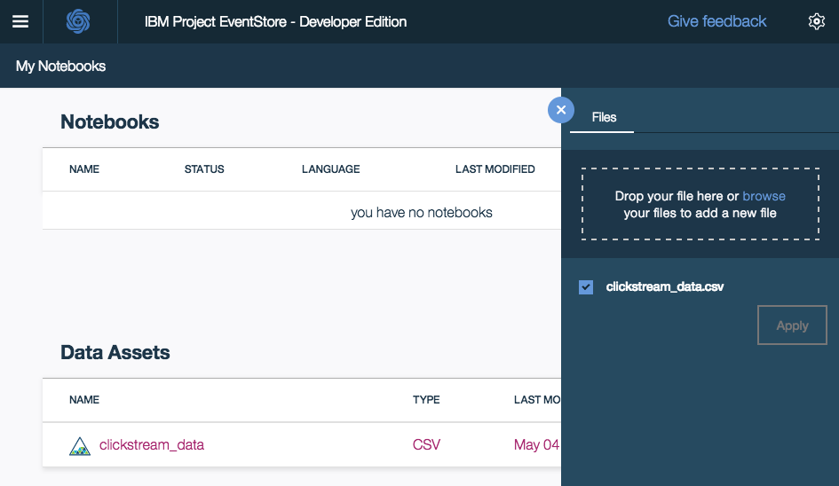Open the settings gear icon
The height and width of the screenshot is (486, 839).
coord(817,21)
